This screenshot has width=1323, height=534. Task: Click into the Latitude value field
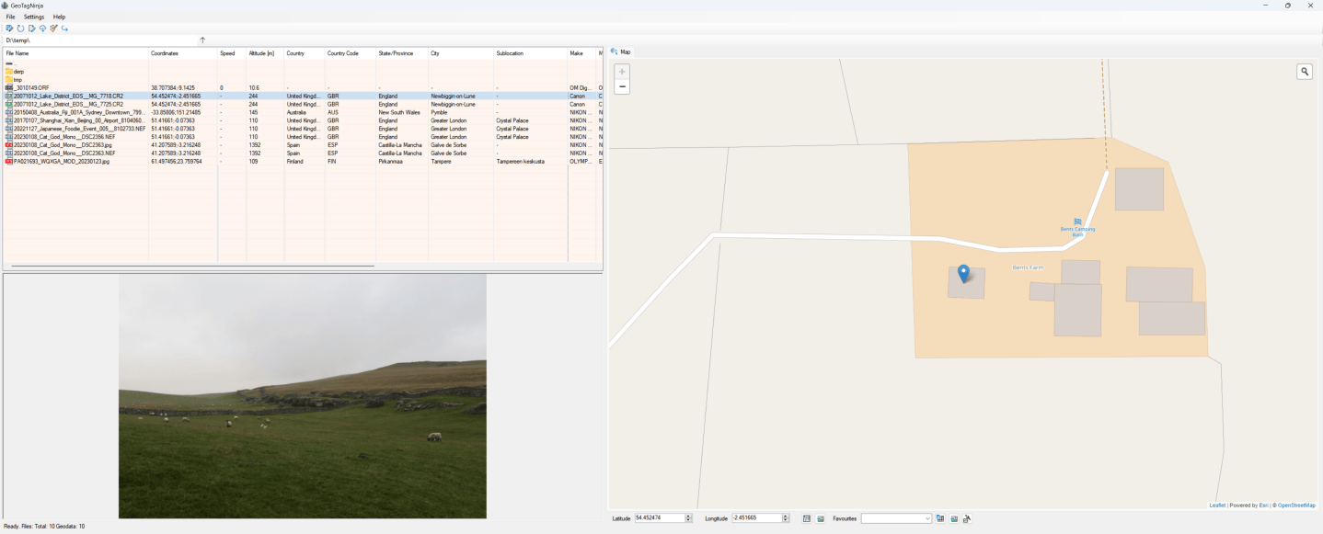(659, 518)
